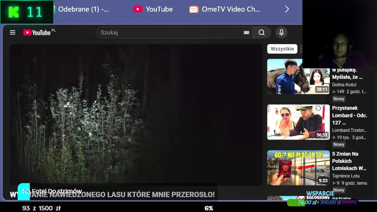Screen dimensions: 377x212
Task: Click '149 2 godz. t...' view stats
Action: pyautogui.click(x=349, y=92)
